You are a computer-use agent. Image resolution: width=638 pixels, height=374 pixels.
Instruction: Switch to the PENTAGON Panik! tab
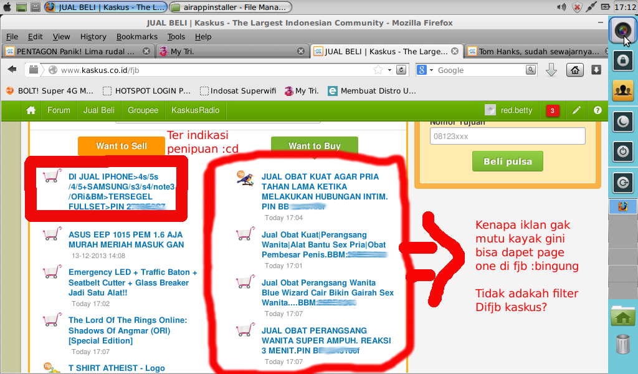(x=77, y=51)
